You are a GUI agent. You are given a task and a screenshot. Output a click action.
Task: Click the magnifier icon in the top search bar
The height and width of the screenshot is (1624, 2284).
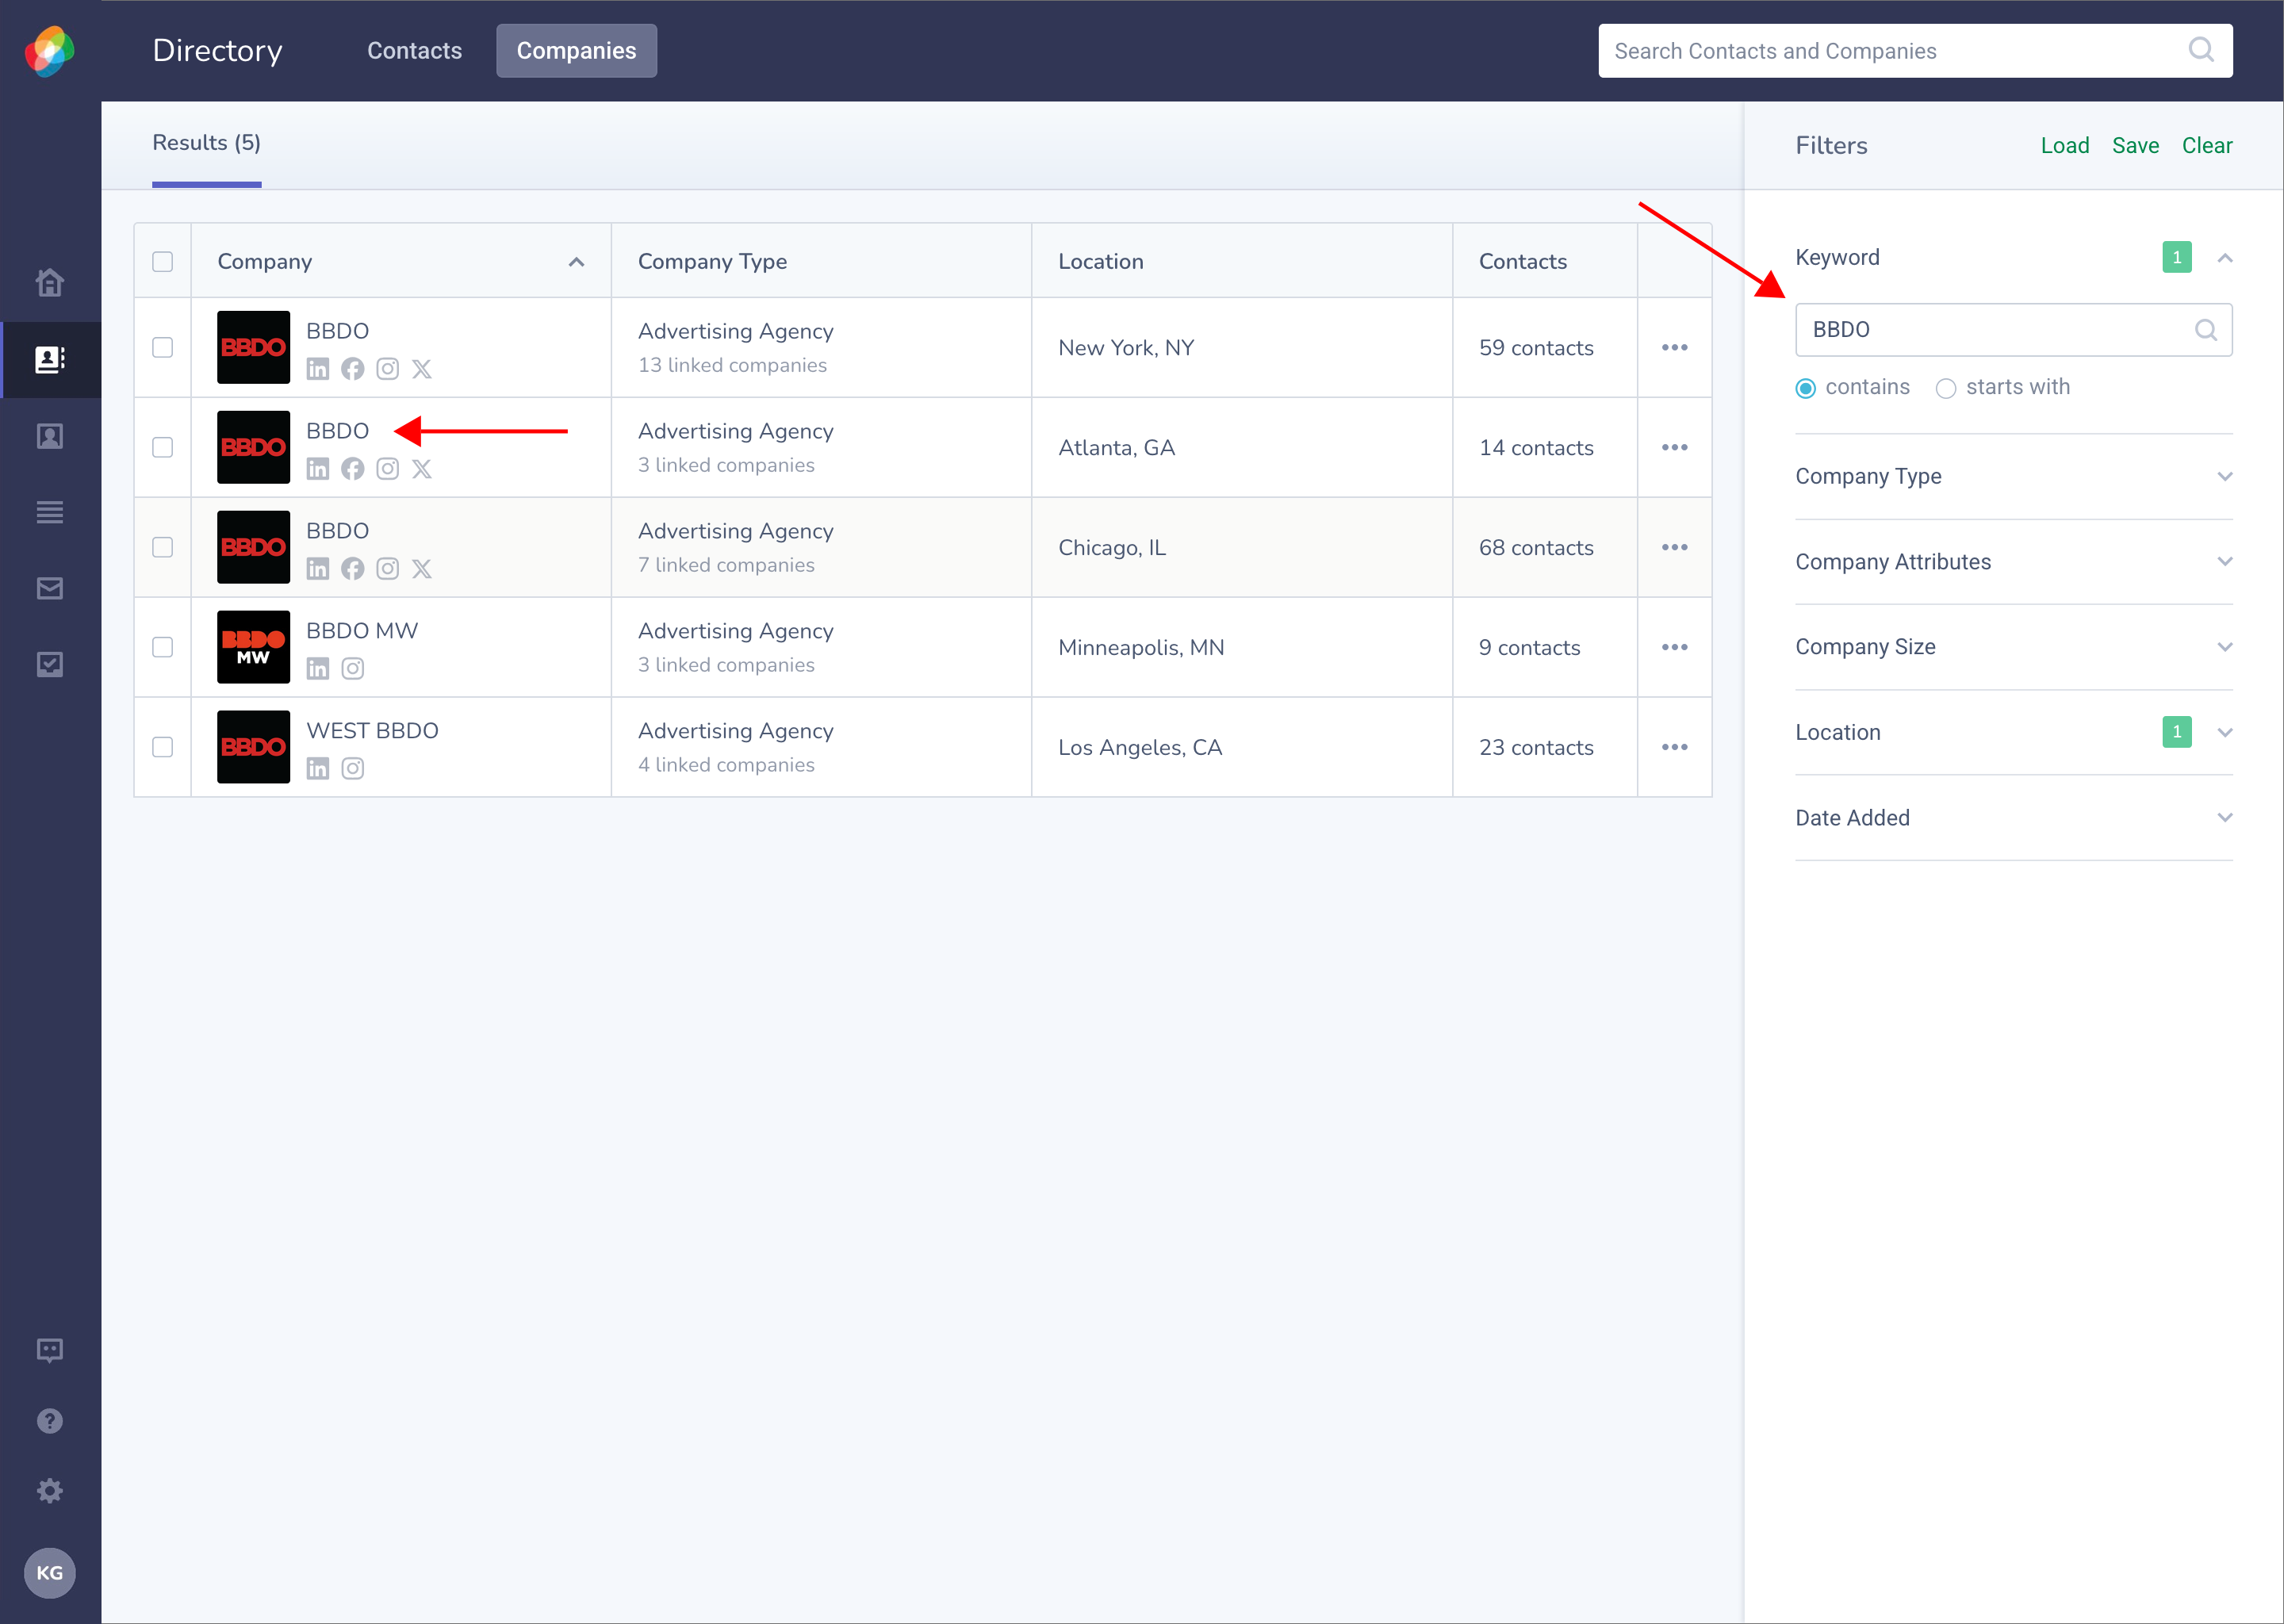tap(2201, 50)
